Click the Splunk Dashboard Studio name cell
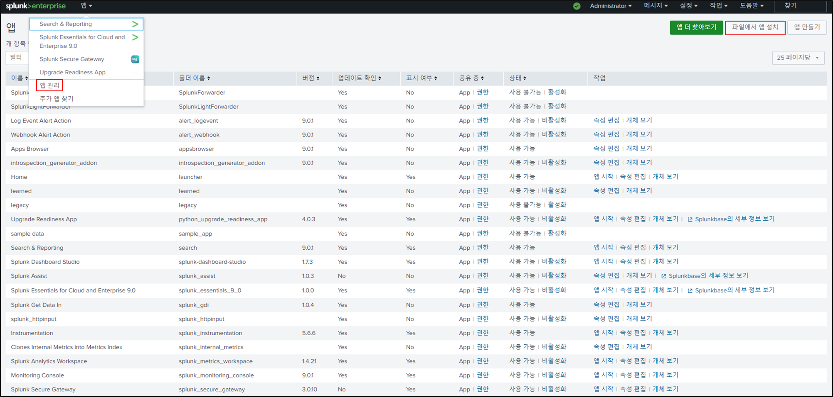Screen dimensions: 833x397 45,262
